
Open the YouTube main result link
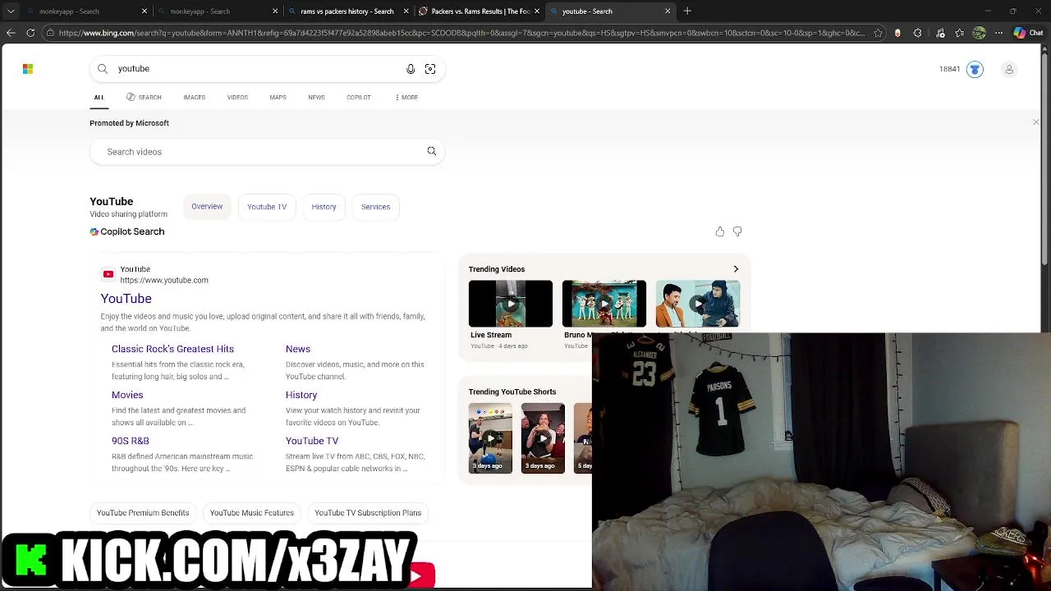(x=126, y=299)
